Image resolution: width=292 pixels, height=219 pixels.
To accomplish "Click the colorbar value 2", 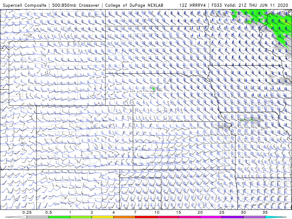I will click(92, 212).
